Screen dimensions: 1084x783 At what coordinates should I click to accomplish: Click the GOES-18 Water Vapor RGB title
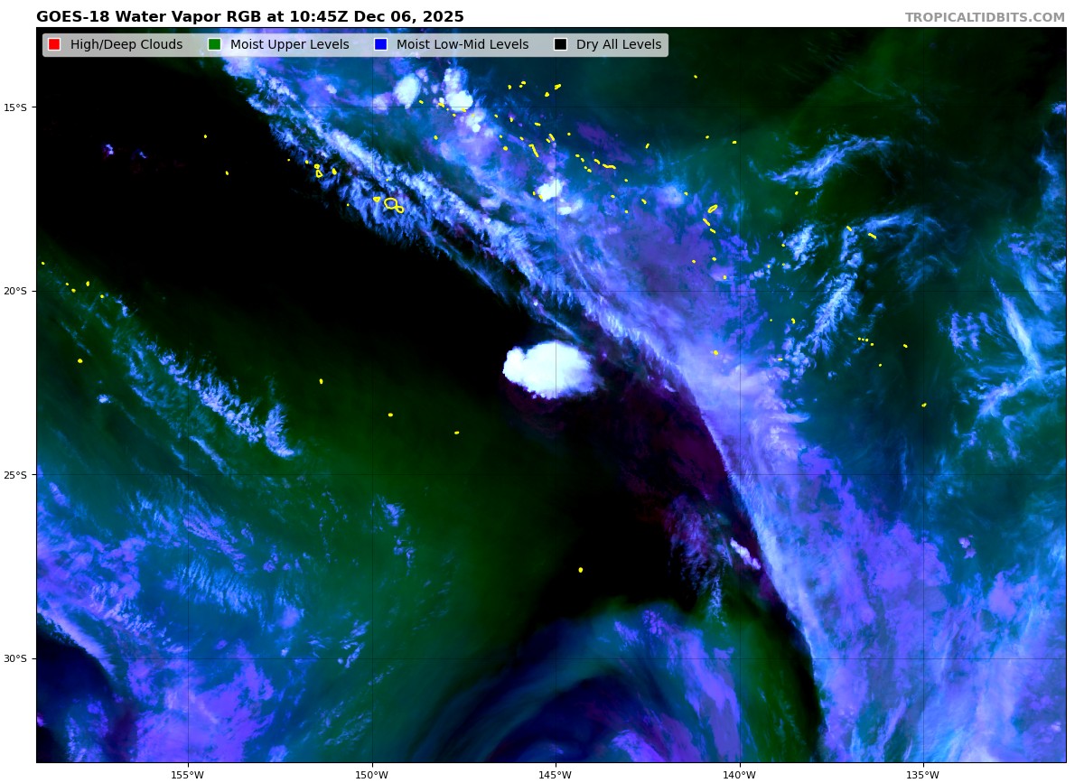(249, 17)
